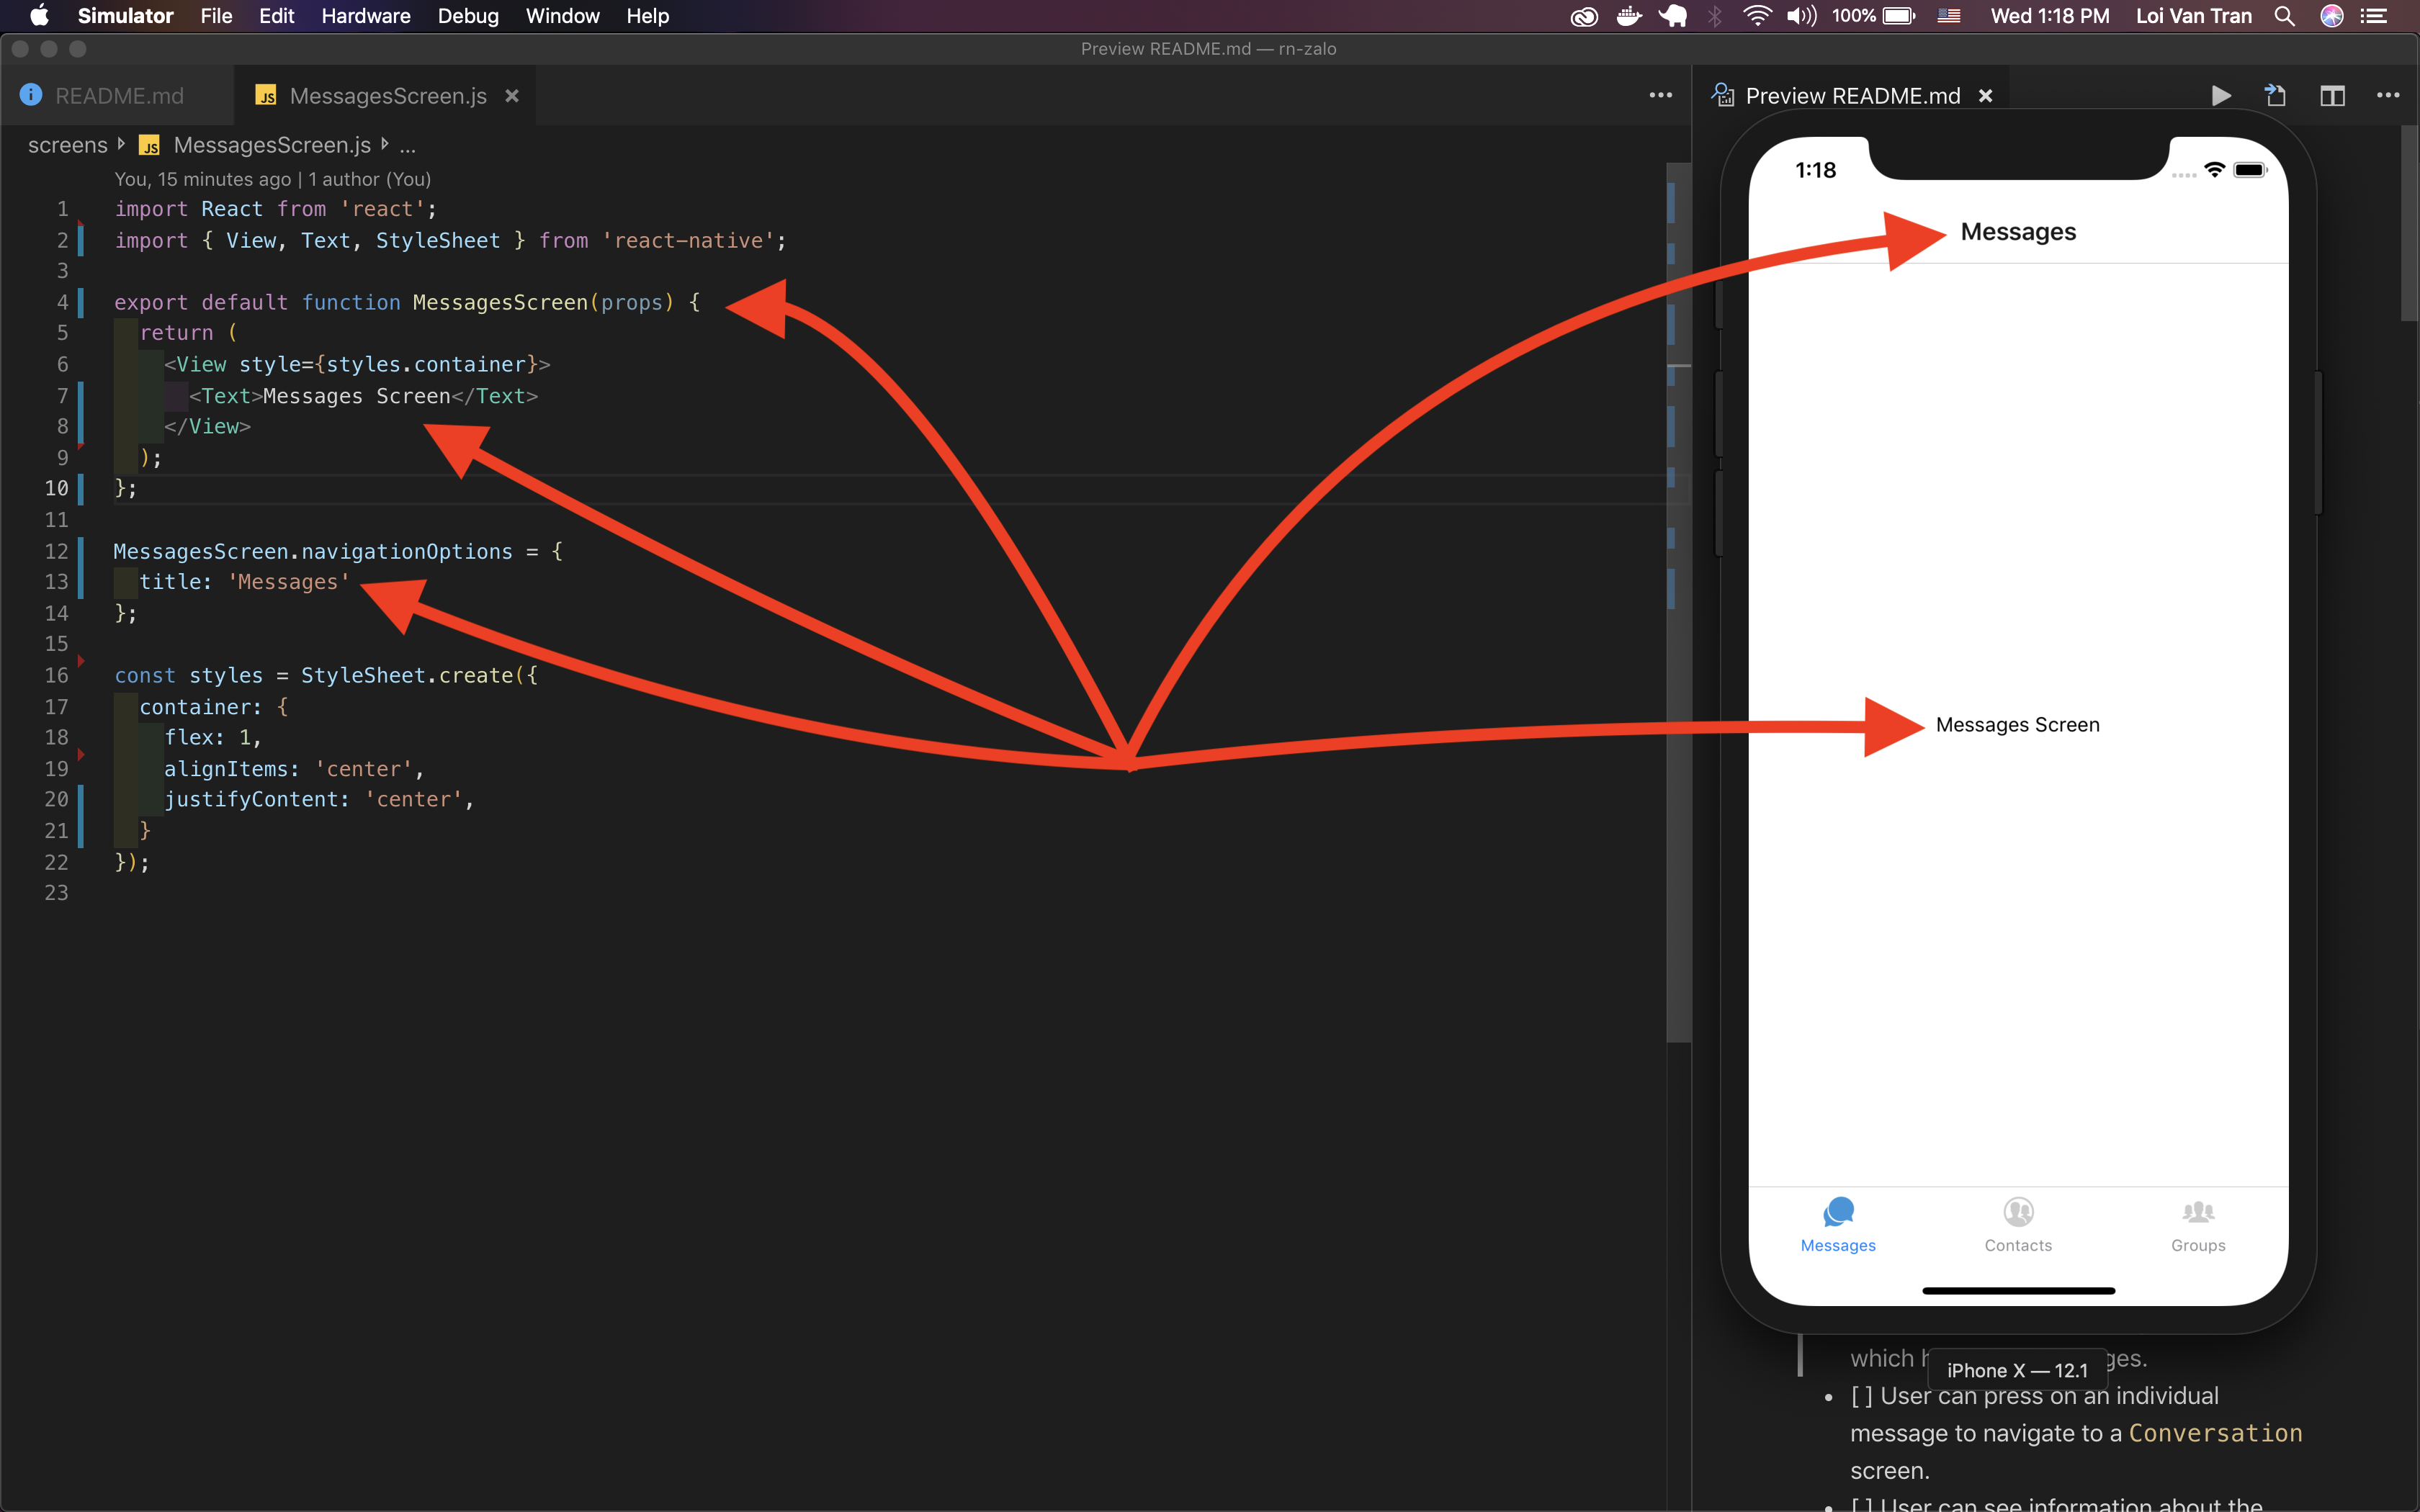Click the Loi Van Tran user name
Viewport: 2420px width, 1512px height.
tap(2193, 16)
